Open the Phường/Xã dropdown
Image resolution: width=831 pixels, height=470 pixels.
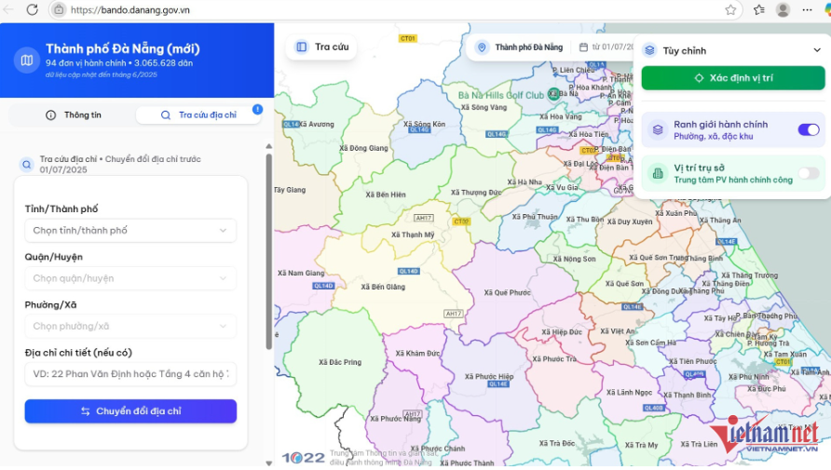[130, 327]
